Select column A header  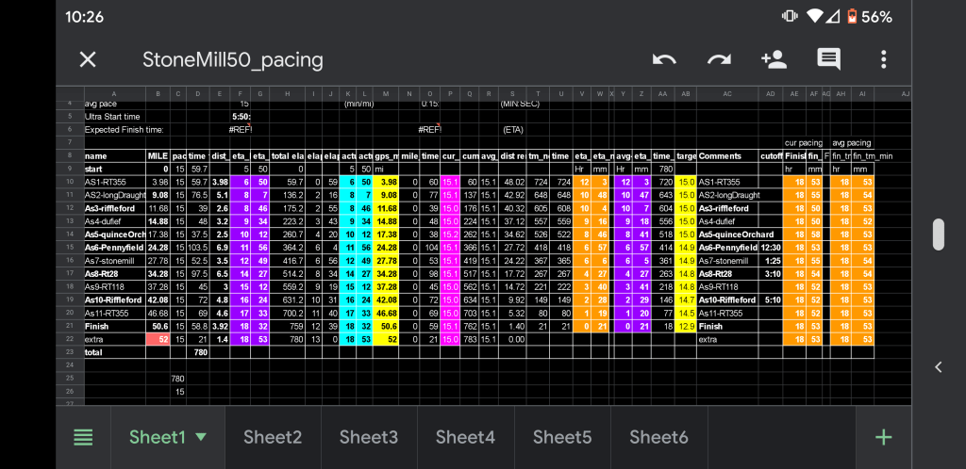click(x=113, y=94)
